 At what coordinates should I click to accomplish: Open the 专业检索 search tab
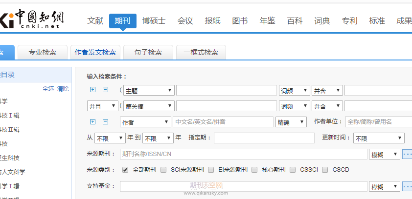click(43, 52)
